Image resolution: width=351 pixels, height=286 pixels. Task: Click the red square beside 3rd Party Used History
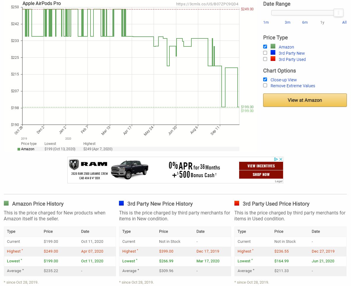(236, 203)
